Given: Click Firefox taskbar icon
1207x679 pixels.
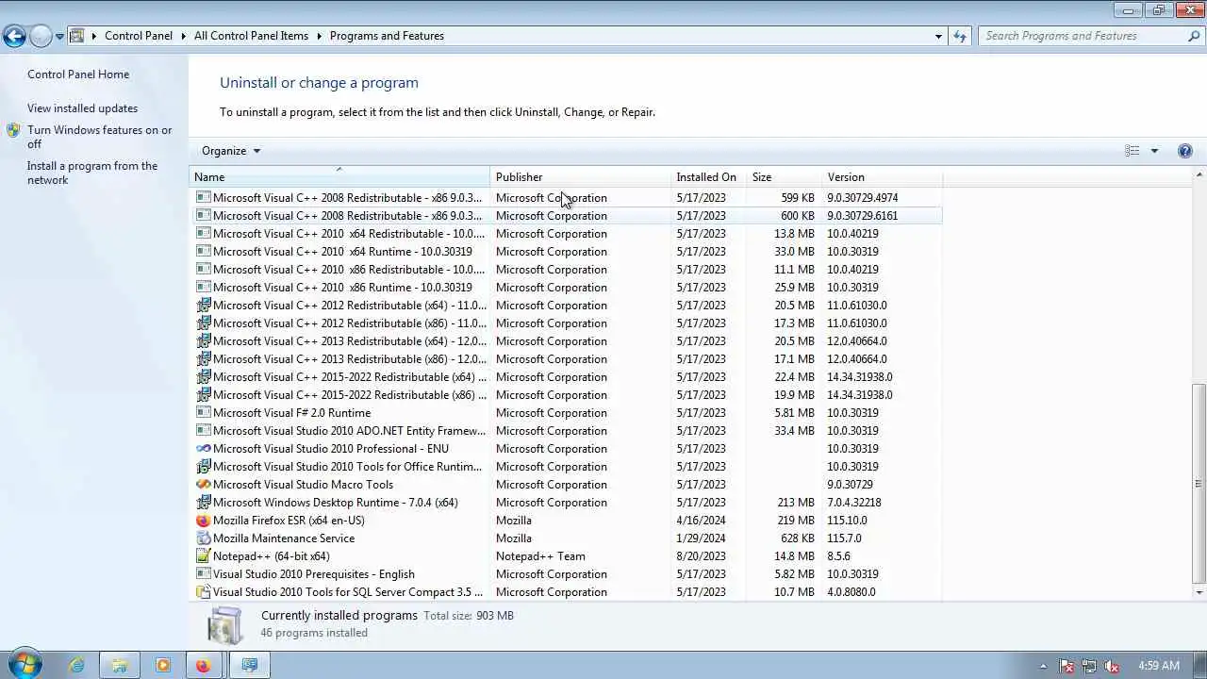Looking at the screenshot, I should pyautogui.click(x=203, y=665).
